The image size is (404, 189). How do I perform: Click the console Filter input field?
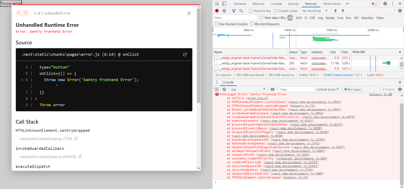click(x=297, y=89)
